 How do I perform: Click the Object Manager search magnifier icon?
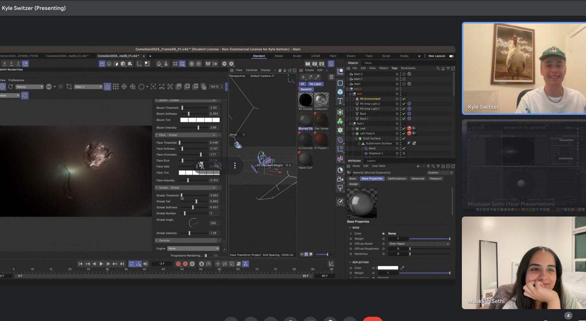[438, 69]
